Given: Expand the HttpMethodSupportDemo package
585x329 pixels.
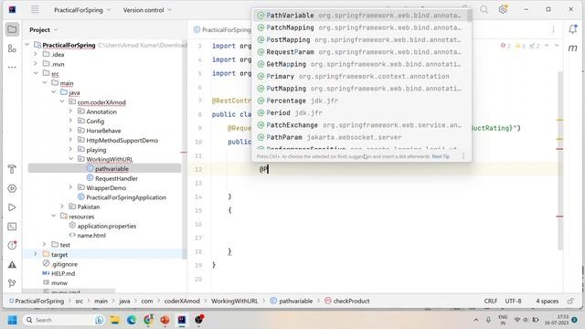Looking at the screenshot, I should [x=70, y=140].
